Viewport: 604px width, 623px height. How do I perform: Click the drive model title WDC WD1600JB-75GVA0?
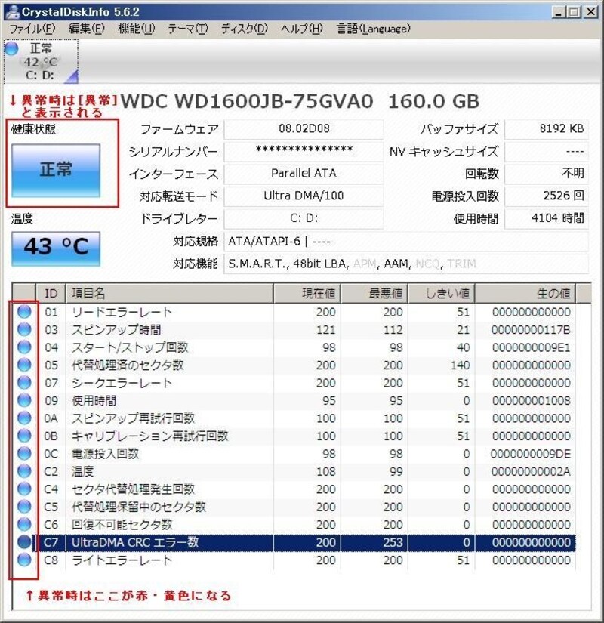[x=247, y=102]
